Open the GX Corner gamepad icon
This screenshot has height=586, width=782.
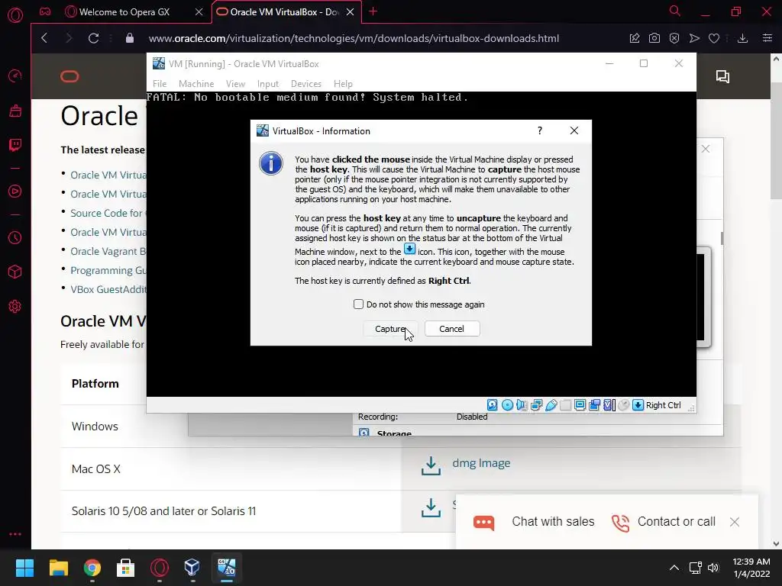45,11
